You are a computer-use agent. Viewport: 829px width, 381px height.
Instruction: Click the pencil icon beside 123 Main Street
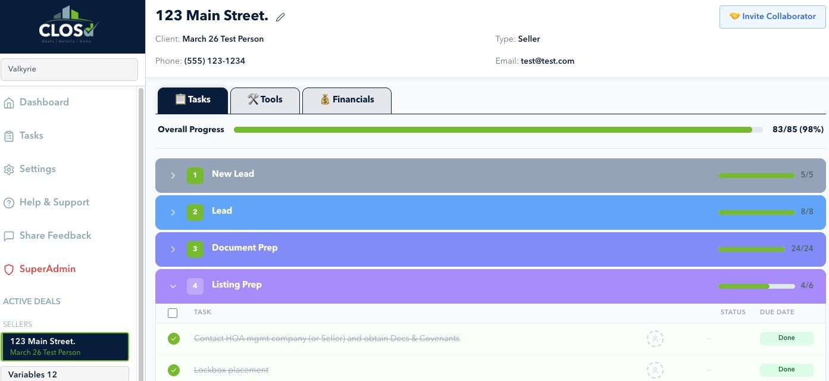tap(280, 17)
